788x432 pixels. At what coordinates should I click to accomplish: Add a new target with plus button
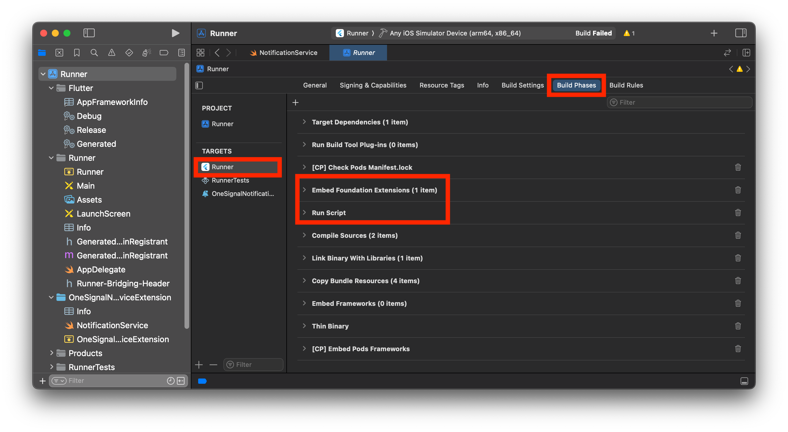(x=199, y=365)
